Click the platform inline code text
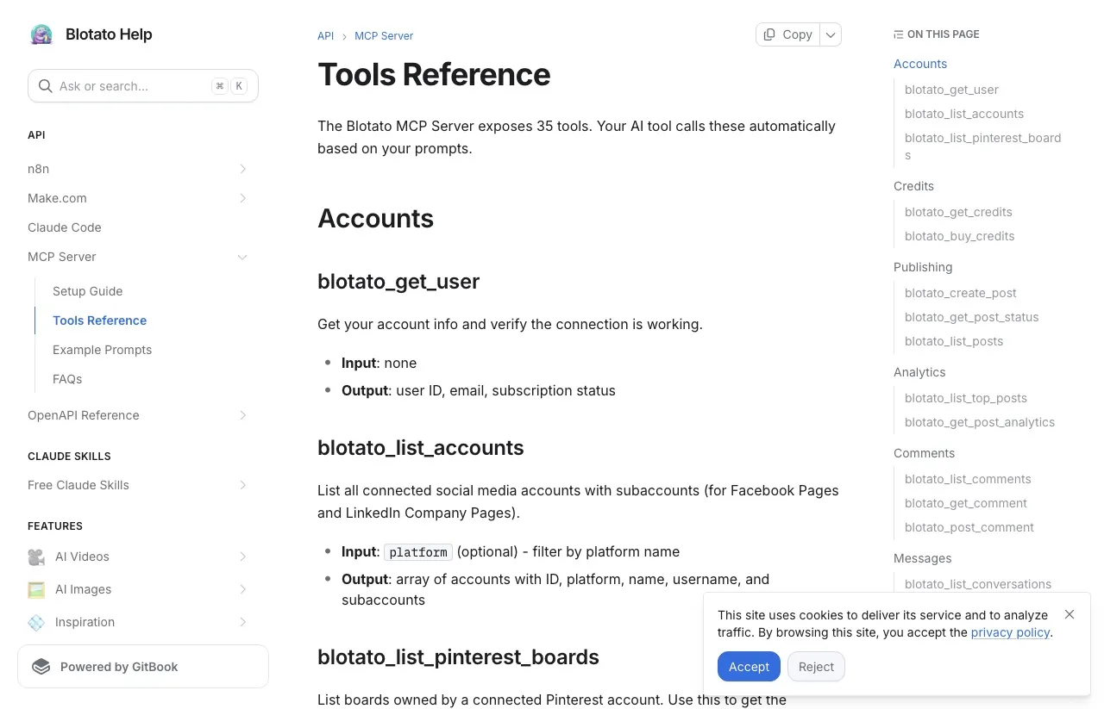 (418, 552)
